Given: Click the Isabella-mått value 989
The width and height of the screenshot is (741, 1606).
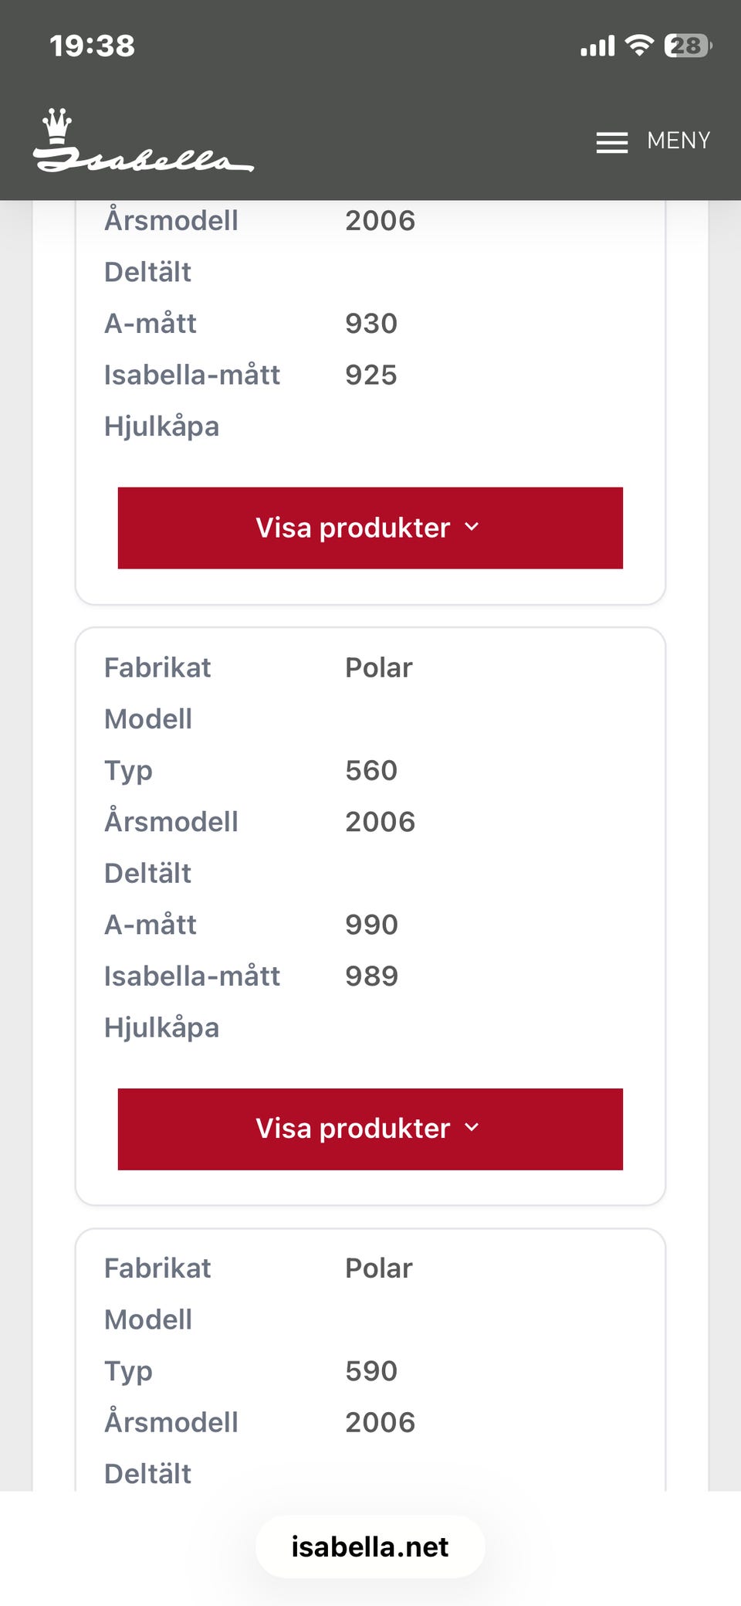Looking at the screenshot, I should tap(371, 976).
